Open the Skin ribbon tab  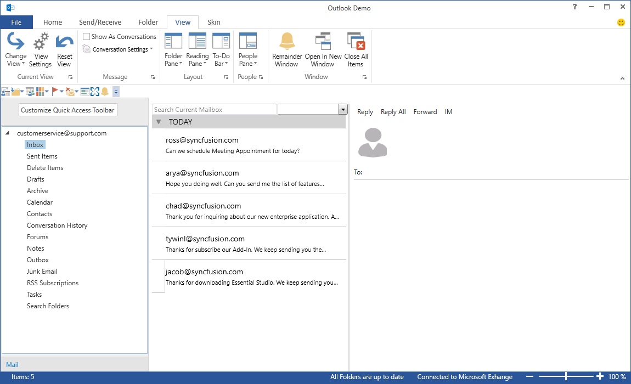(213, 22)
